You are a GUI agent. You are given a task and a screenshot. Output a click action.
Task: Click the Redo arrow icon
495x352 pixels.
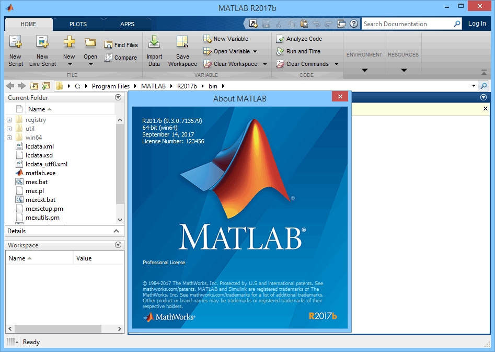[x=329, y=24]
